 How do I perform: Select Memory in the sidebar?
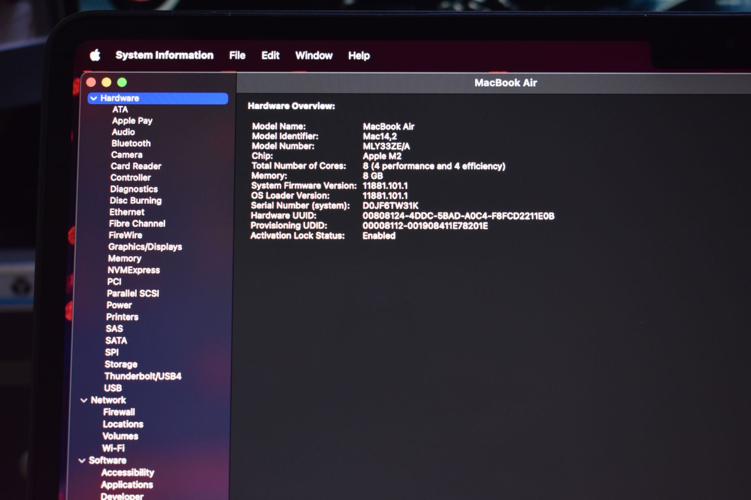pyautogui.click(x=125, y=258)
